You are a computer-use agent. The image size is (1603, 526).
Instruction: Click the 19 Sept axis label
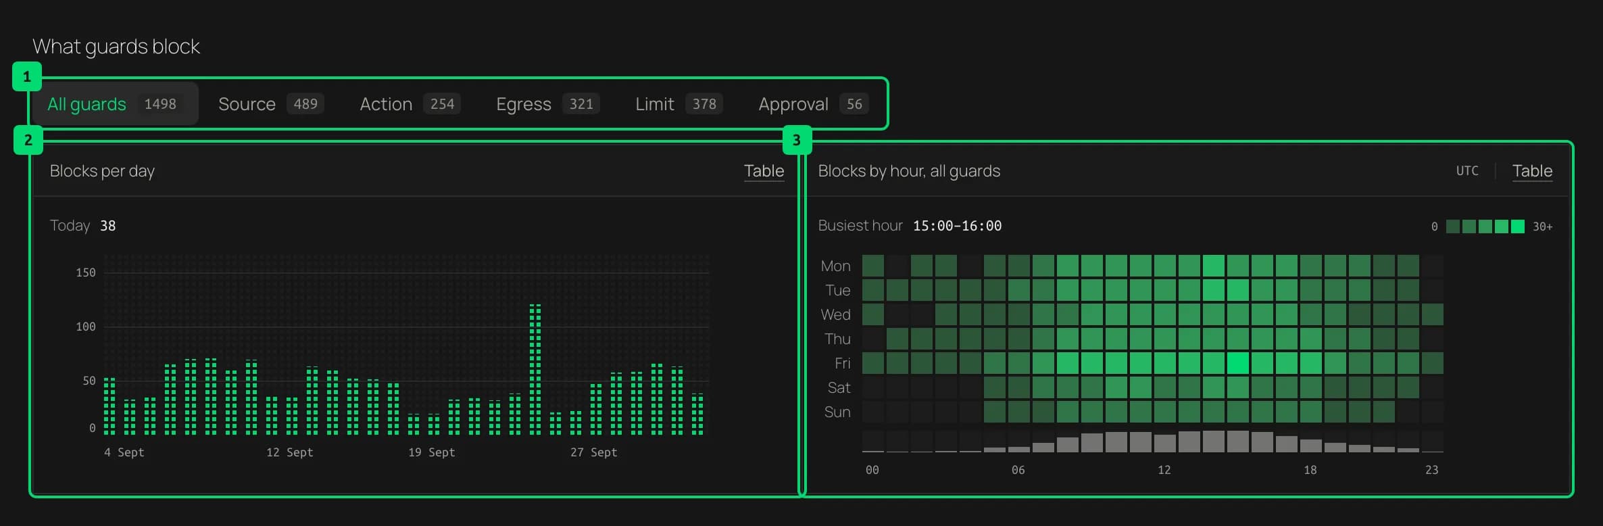pyautogui.click(x=431, y=452)
